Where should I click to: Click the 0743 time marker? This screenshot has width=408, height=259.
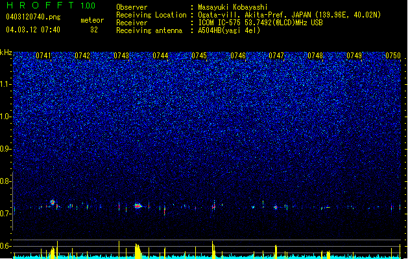coord(121,56)
